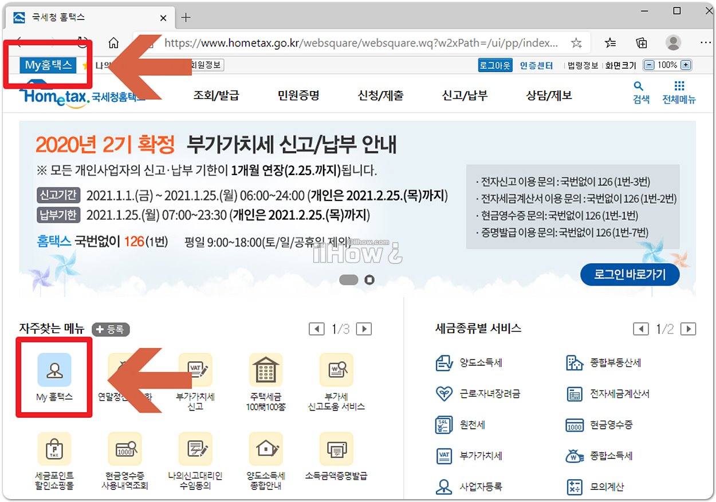
Task: Go to previous 세금종류별 서비스 page
Action: 641,329
